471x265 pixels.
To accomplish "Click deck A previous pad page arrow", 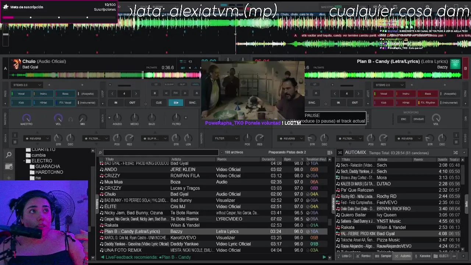I will [x=49, y=85].
